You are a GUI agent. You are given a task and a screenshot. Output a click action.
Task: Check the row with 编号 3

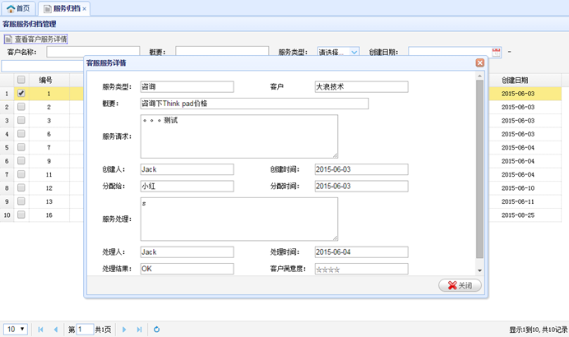pos(21,120)
